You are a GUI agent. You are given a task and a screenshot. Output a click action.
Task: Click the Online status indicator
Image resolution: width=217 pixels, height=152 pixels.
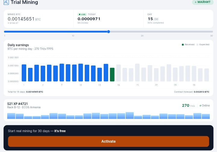pos(205,106)
